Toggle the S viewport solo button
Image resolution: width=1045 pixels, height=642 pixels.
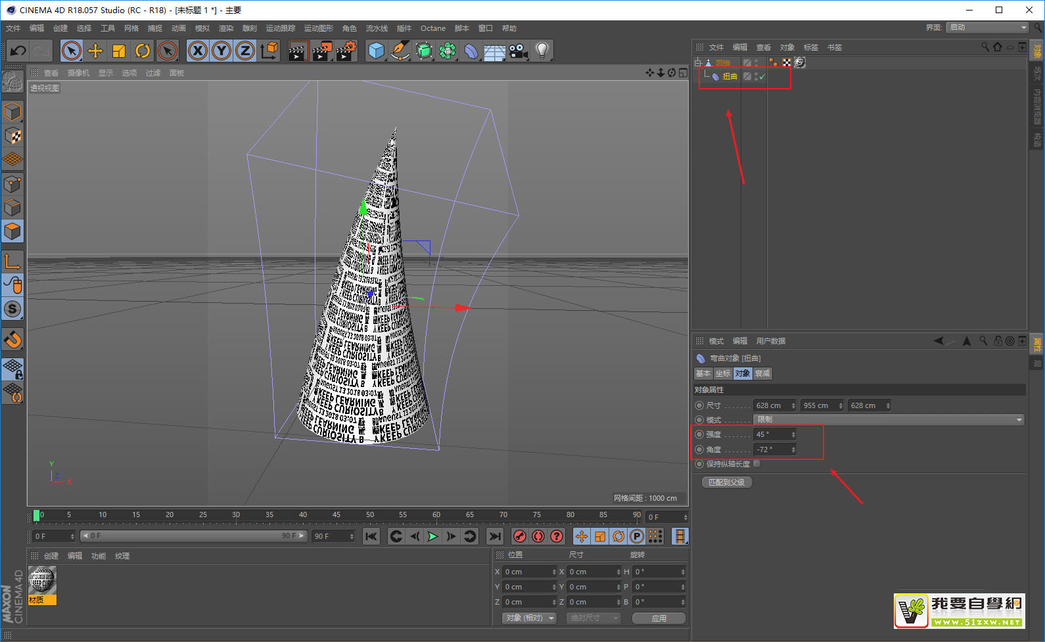tap(12, 309)
